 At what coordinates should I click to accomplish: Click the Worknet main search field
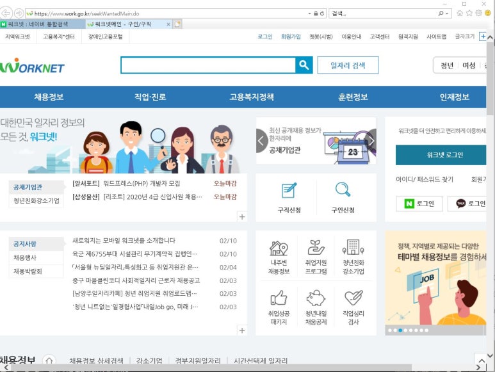click(208, 65)
